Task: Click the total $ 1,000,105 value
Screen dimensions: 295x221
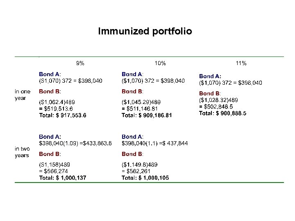Action: pos(145,178)
